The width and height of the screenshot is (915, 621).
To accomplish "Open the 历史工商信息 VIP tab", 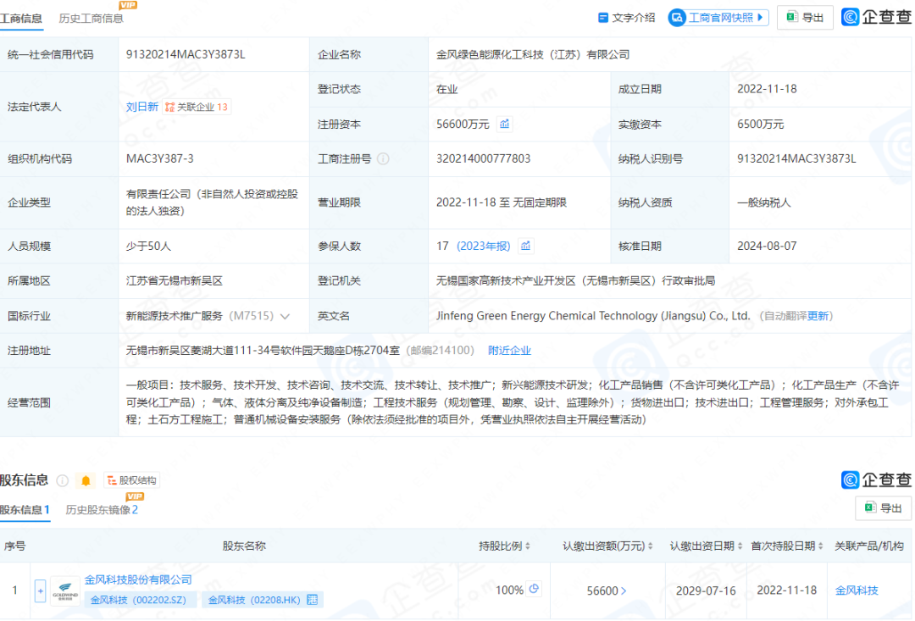I will pos(91,18).
